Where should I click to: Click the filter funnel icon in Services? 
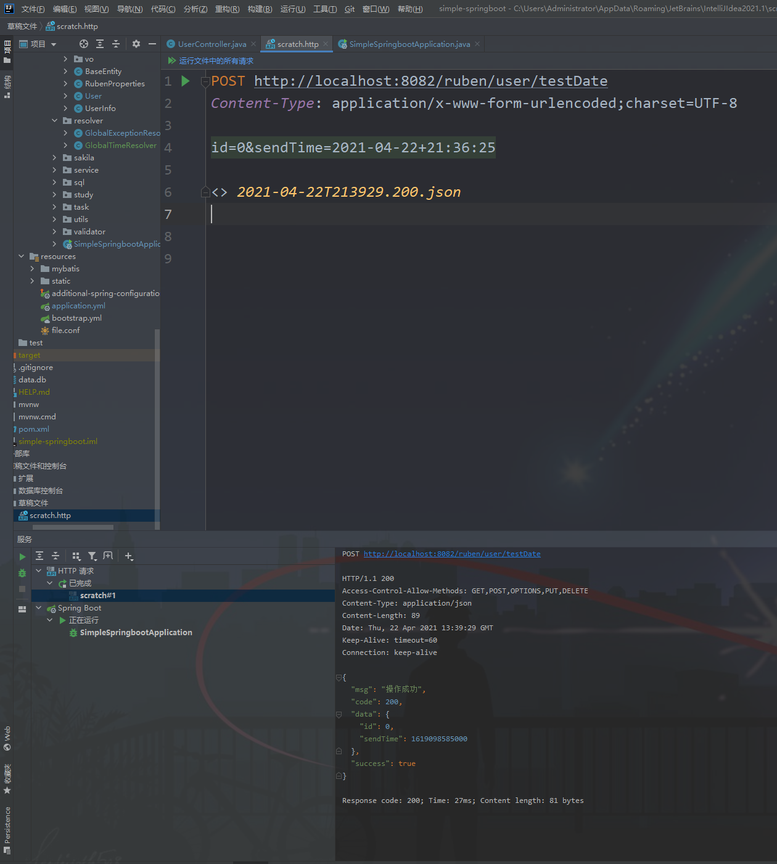pos(92,556)
